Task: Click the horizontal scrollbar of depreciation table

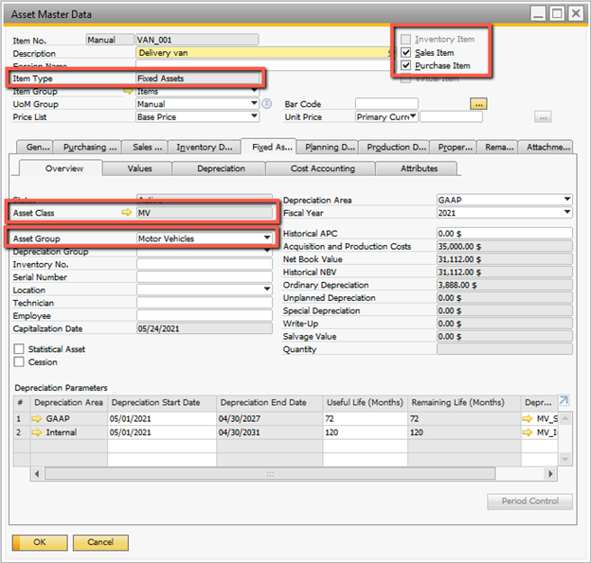Action: [270, 473]
